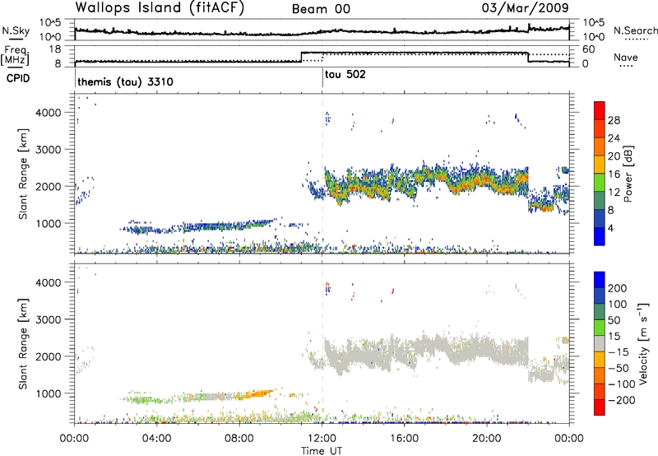Click the 'Nave' legend label
This screenshot has height=456, width=658.
[x=626, y=58]
